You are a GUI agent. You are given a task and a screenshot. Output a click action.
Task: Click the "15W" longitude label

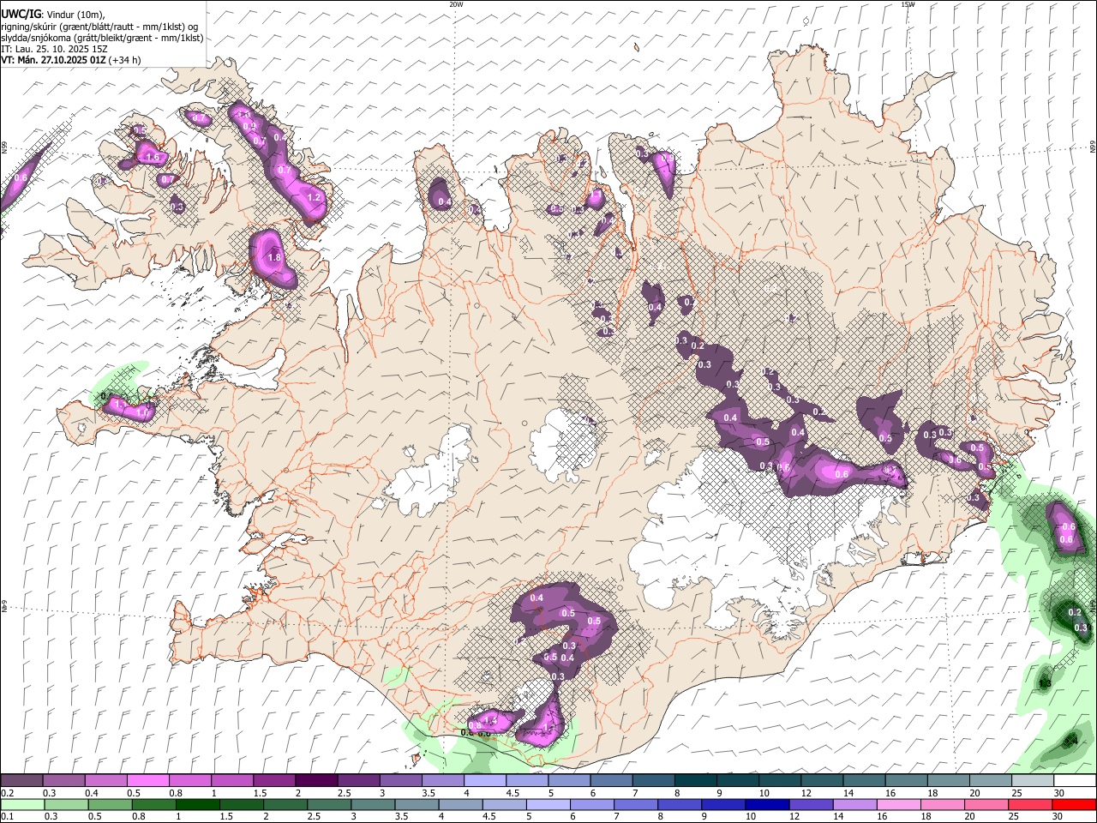(908, 4)
